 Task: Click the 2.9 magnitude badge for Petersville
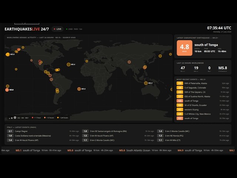[x=180, y=83]
